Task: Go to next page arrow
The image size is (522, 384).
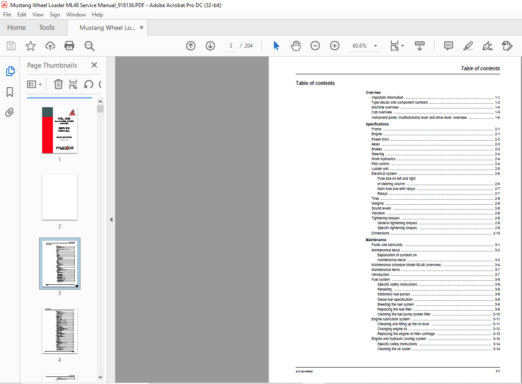Action: [x=210, y=46]
